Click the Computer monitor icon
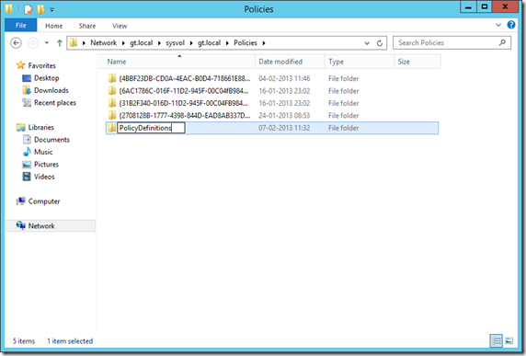The height and width of the screenshot is (356, 526). pyautogui.click(x=21, y=201)
